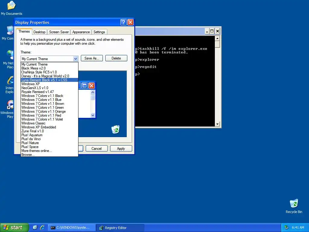309x232 pixels.
Task: Choose Windows 7 Colors v1.1 Orange
Action: (x=49, y=111)
